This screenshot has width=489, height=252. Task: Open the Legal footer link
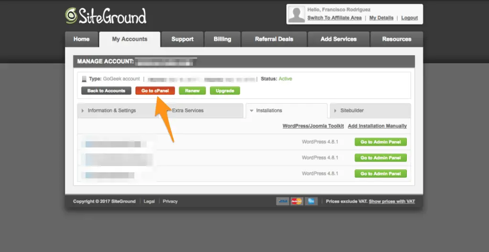coord(149,201)
